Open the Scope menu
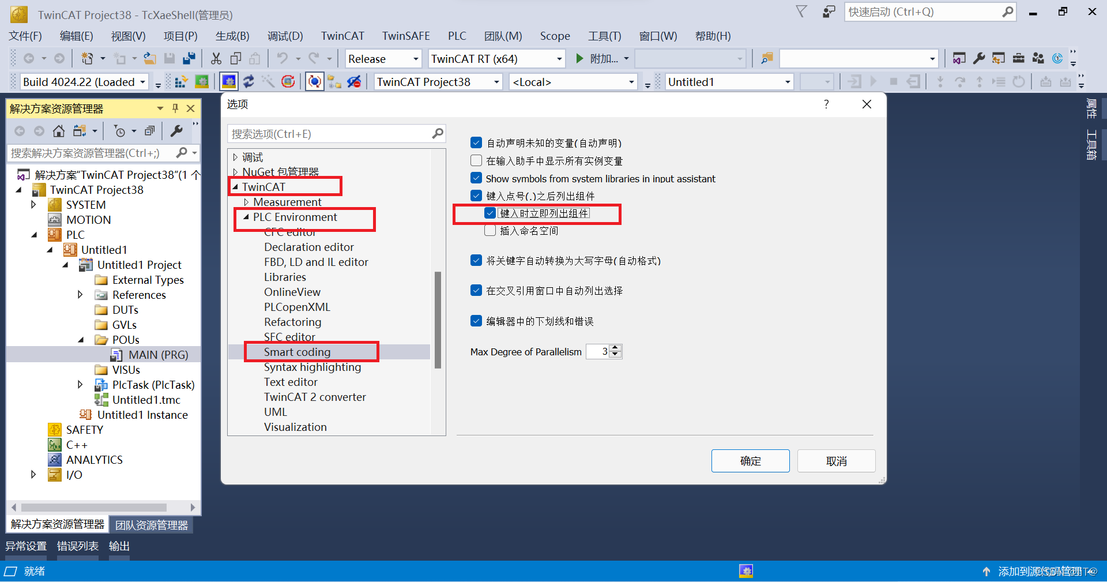 pyautogui.click(x=555, y=36)
